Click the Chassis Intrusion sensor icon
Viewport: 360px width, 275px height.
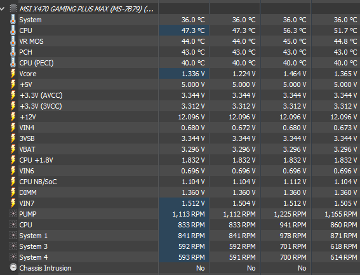click(x=13, y=267)
